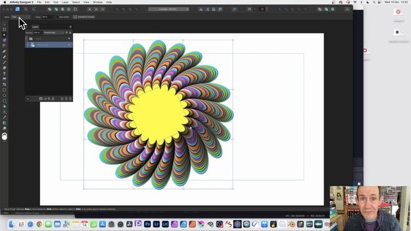Click the yellow center shape on canvas
Image resolution: width=411 pixels, height=231 pixels.
click(158, 114)
